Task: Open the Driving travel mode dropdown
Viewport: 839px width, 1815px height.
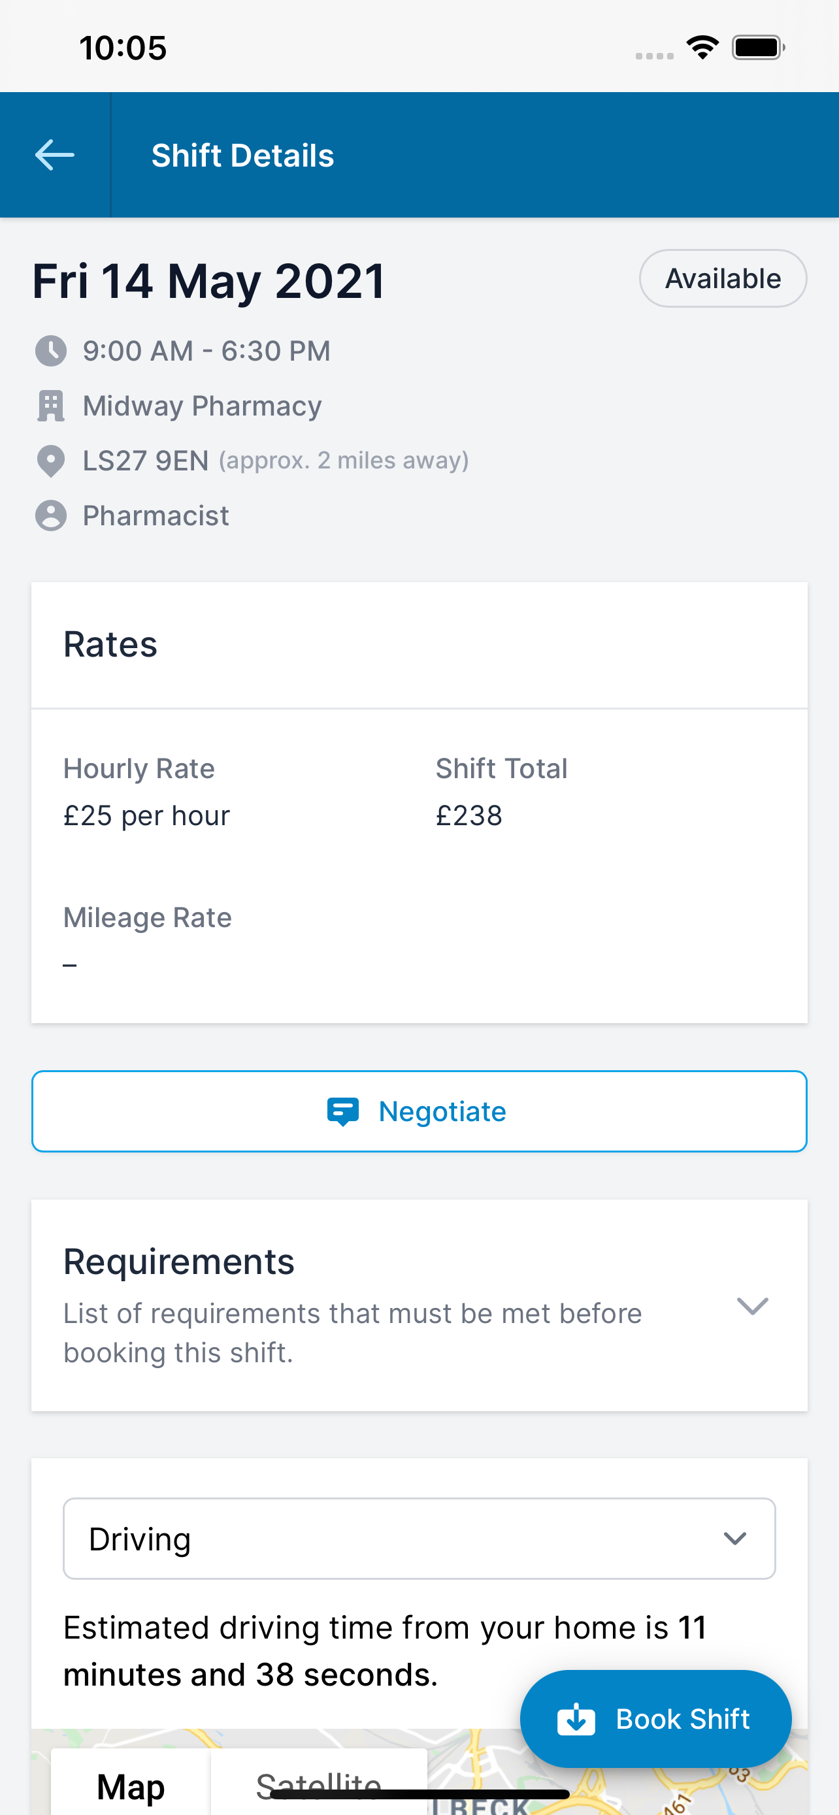Action: pos(419,1539)
